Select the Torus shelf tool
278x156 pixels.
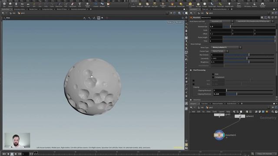(22, 4)
